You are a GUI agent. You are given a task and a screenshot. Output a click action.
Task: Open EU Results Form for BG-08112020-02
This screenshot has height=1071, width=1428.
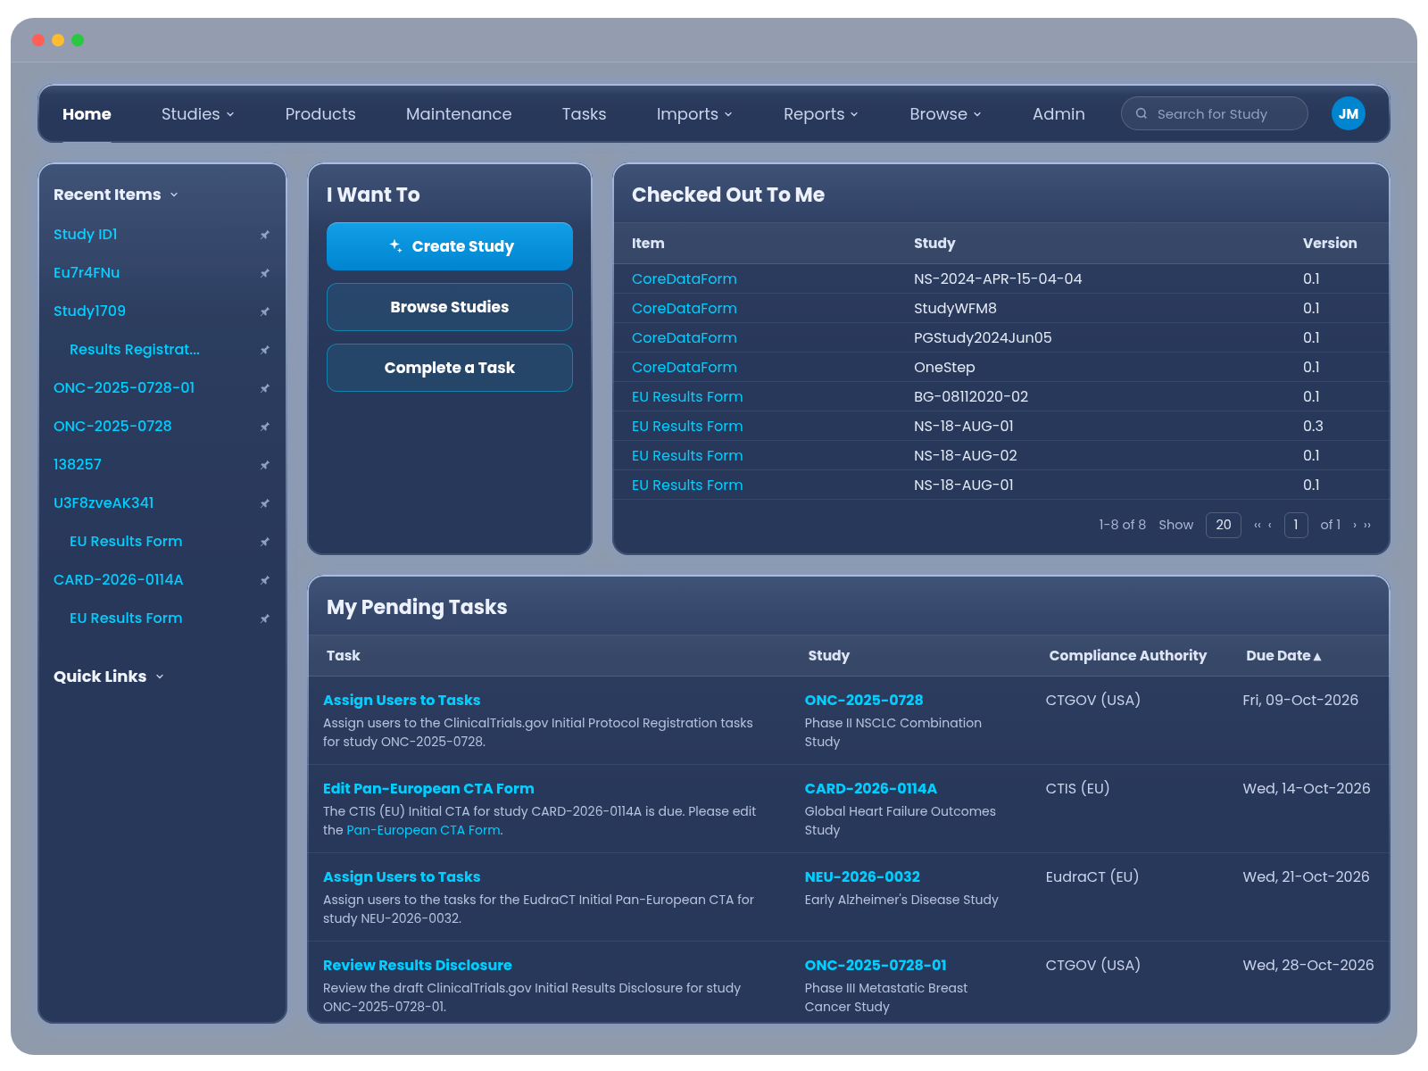tap(687, 397)
